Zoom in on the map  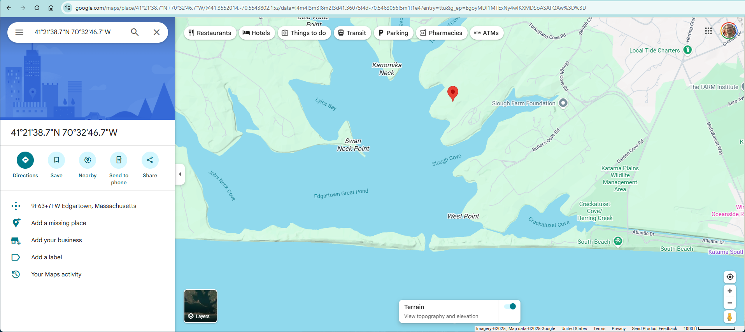[729, 291]
